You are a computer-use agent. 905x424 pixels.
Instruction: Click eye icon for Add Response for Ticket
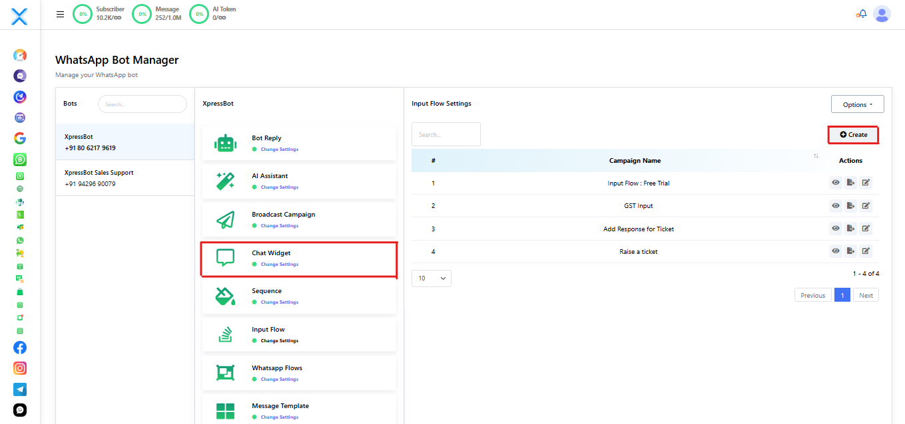point(836,229)
